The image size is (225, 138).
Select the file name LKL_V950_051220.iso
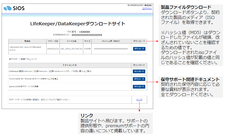tap(71, 49)
